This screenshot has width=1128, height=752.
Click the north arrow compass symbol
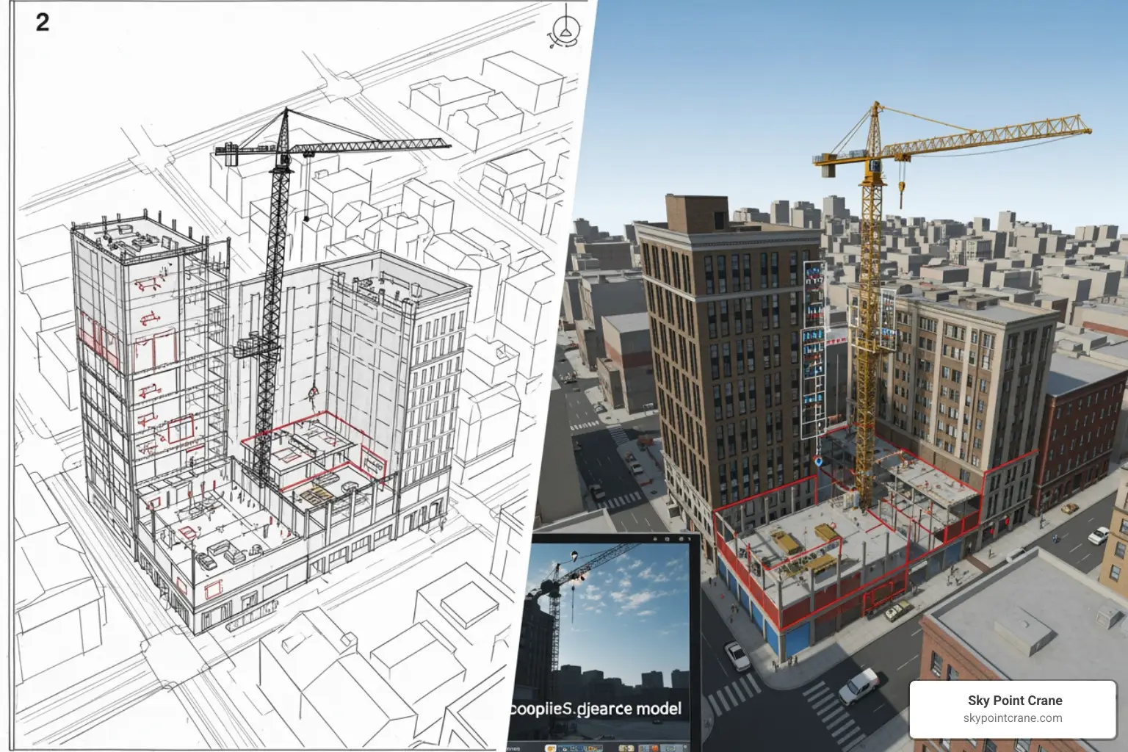pos(565,32)
